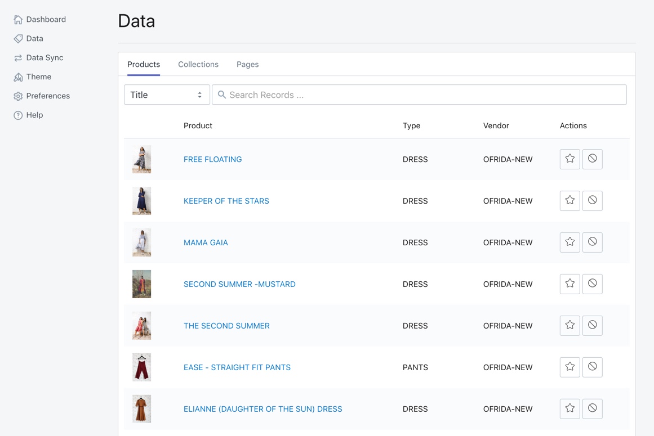This screenshot has height=436, width=654.
Task: Switch to the Collections tab
Action: pyautogui.click(x=198, y=65)
